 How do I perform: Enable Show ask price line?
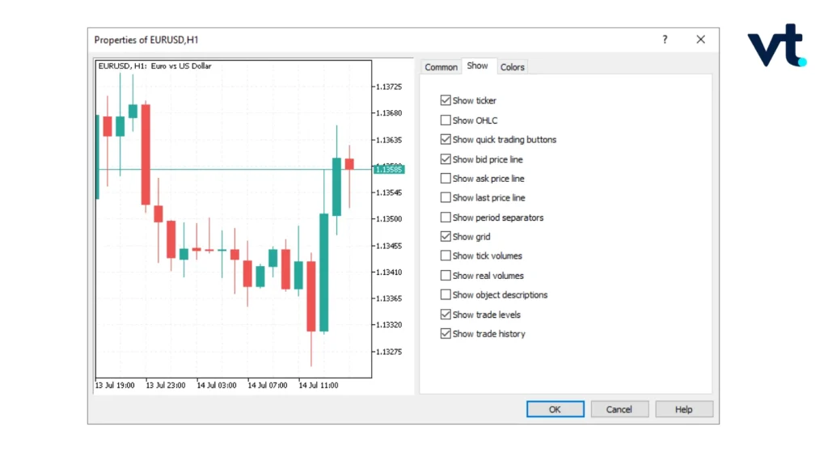pos(446,179)
